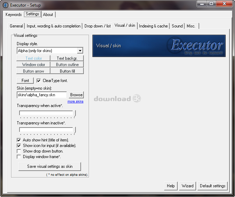The height and width of the screenshot is (197, 235).
Task: Click the Button fill color button
Action: pos(67,71)
